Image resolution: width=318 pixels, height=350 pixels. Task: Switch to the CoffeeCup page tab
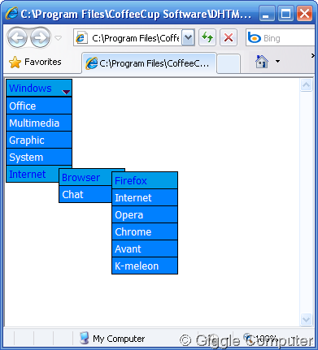click(149, 63)
